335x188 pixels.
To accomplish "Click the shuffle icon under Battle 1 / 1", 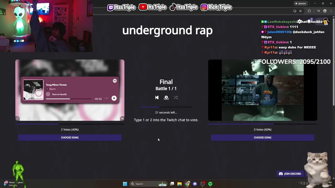I will [x=176, y=97].
